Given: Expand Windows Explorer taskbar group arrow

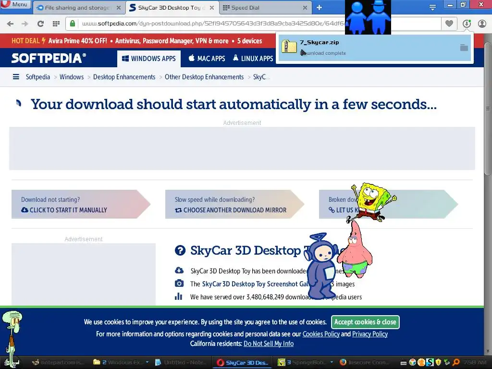Looking at the screenshot, I should 147,362.
